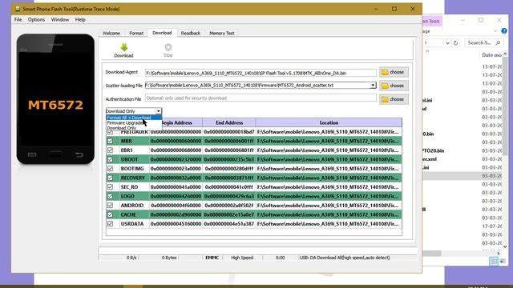
Task: Toggle the SEC_RO partition checkbox
Action: pos(110,187)
